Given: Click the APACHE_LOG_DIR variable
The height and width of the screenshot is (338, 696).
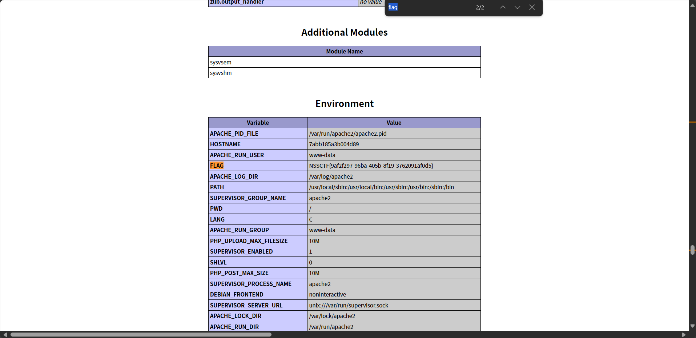Looking at the screenshot, I should click(234, 176).
